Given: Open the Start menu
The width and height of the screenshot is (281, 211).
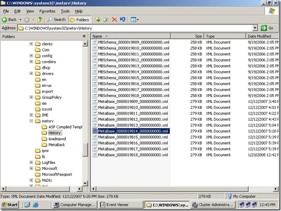Looking at the screenshot, I should click(10, 204).
